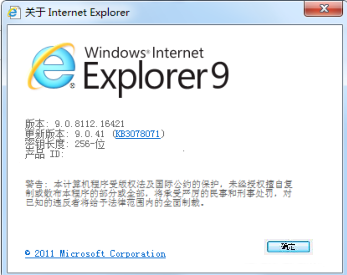Click update version value 9.0.41
The height and width of the screenshot is (275, 347).
tap(89, 134)
